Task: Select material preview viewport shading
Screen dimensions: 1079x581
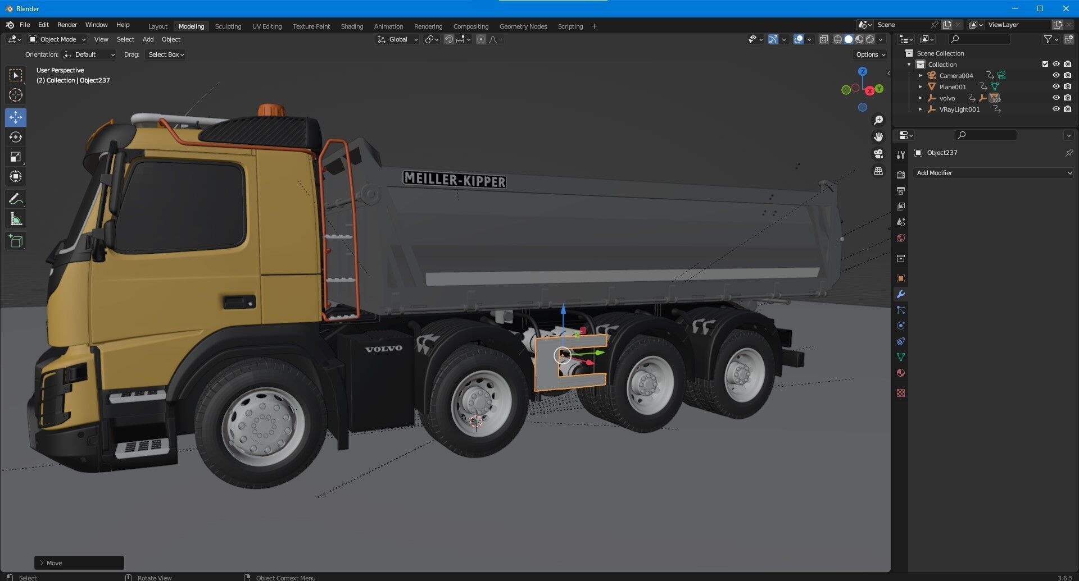Action: coord(859,39)
